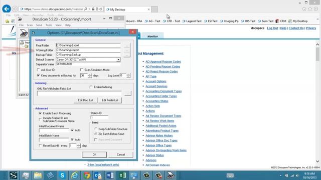Viewport: 321px width, 180px height.
Task: Disable the Enable Batch Processing checkbox
Action: [x=40, y=113]
